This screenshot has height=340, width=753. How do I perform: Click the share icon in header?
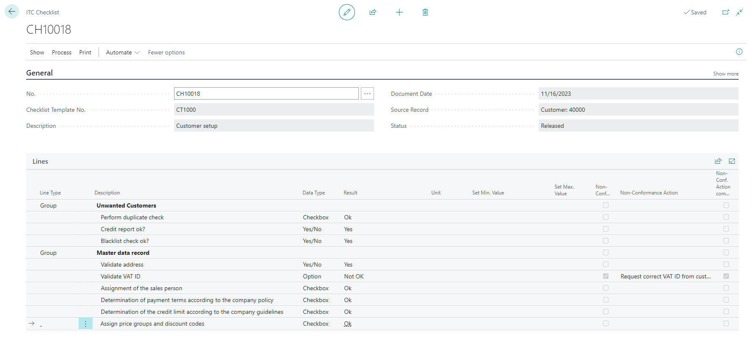coord(373,12)
